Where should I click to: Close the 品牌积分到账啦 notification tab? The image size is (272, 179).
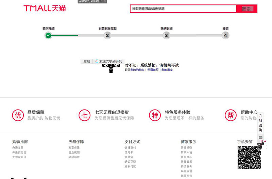coord(105,1)
